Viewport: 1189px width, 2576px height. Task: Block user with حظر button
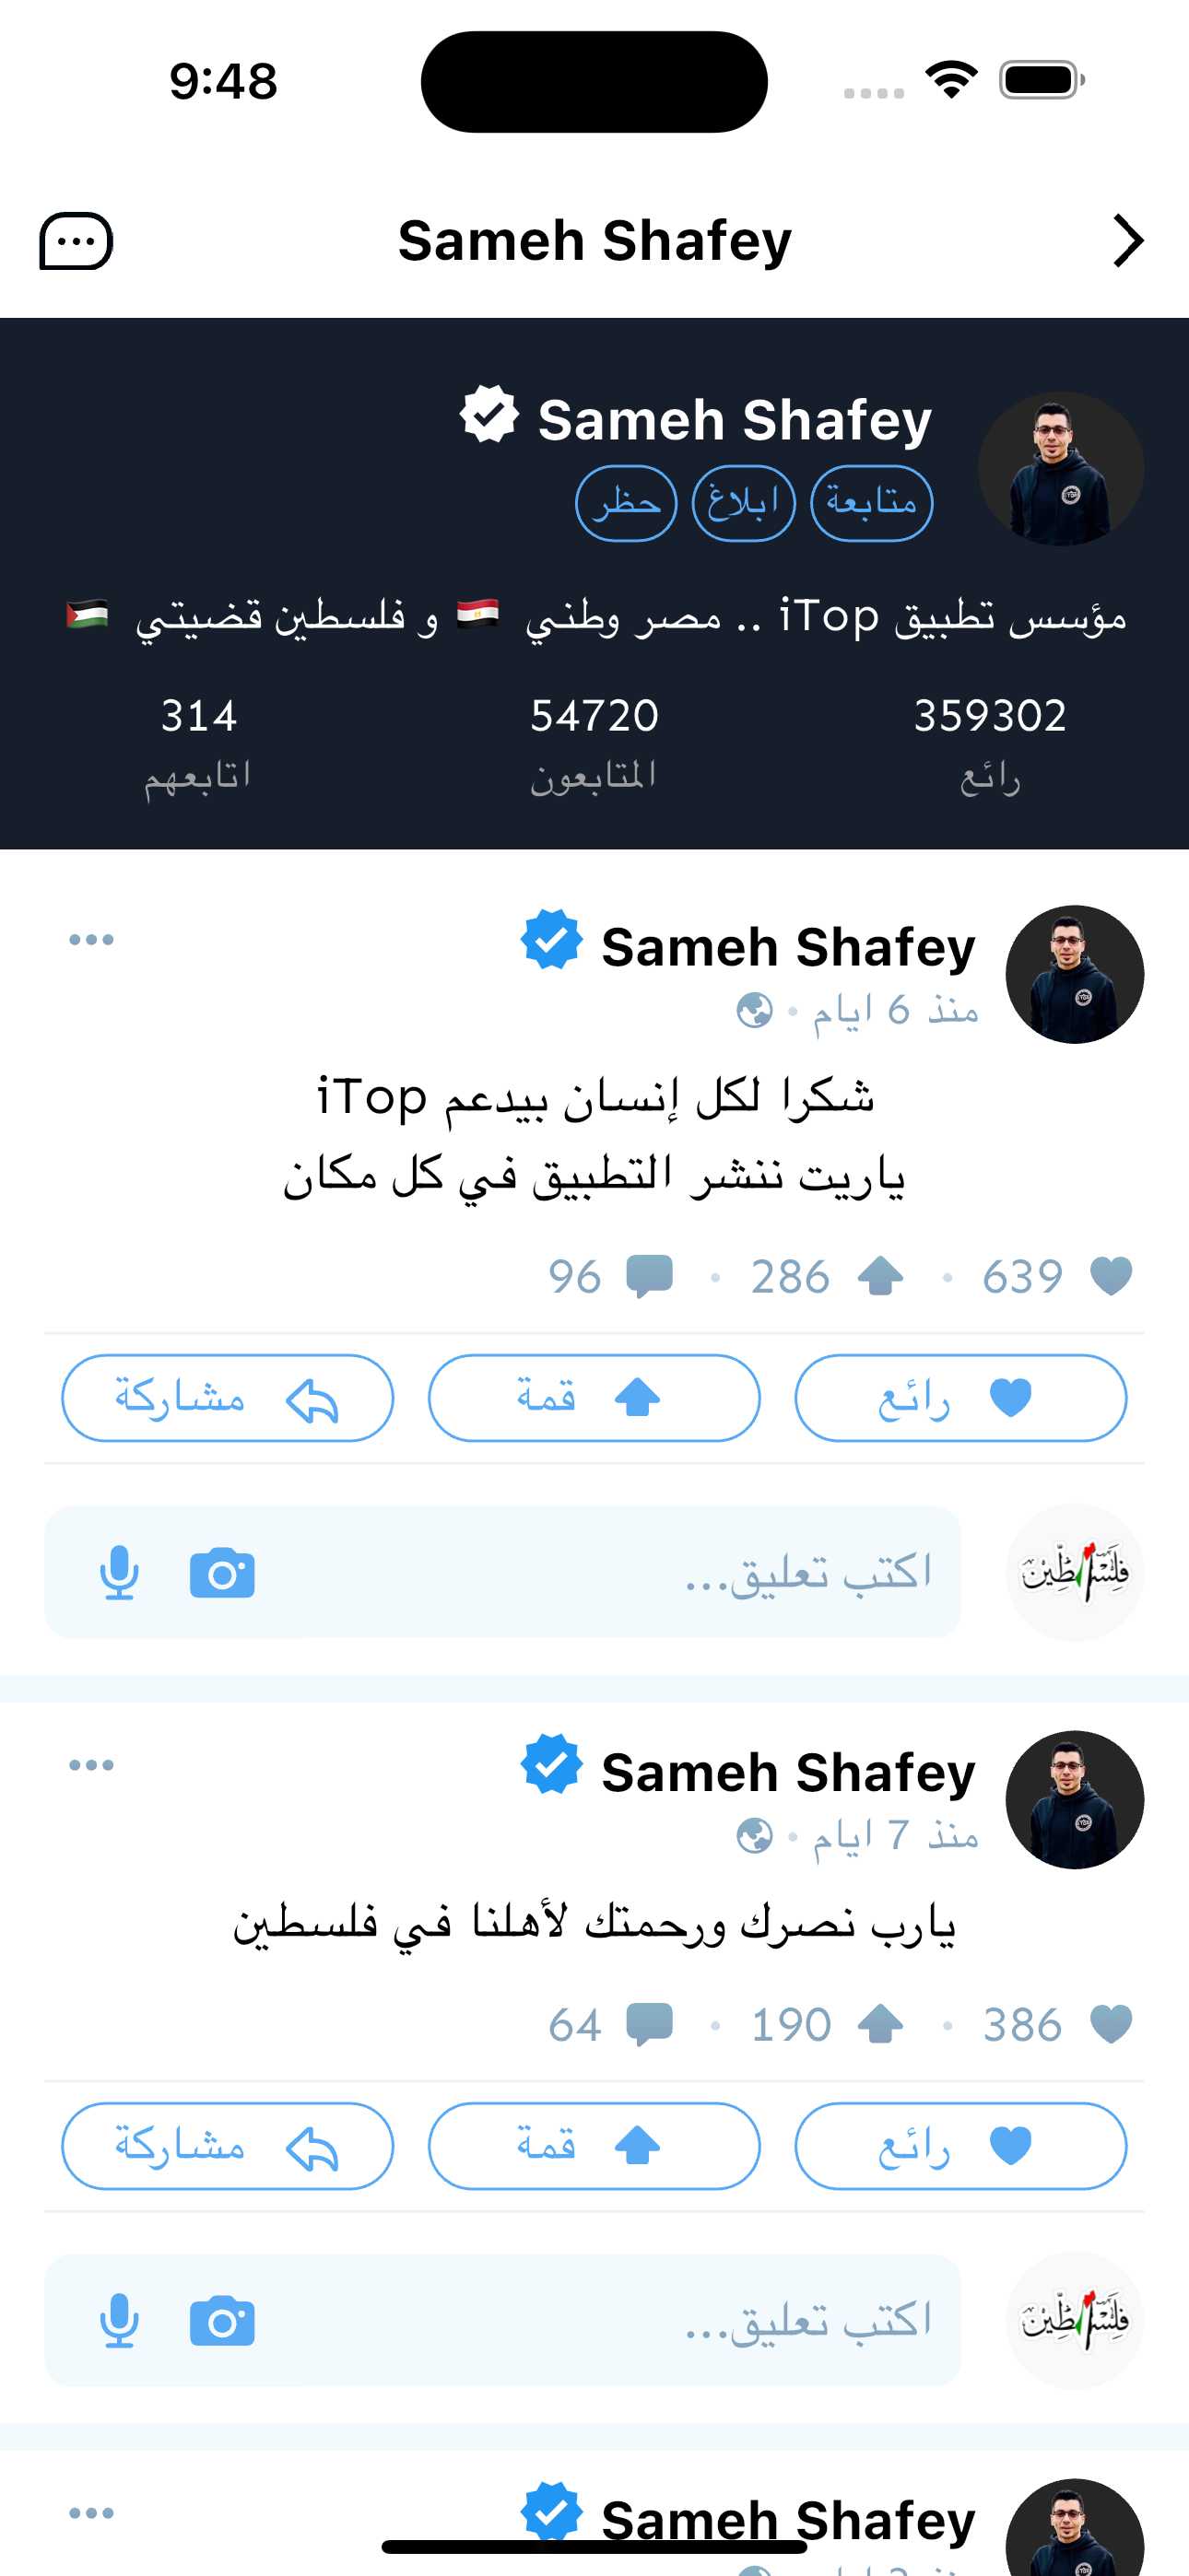pyautogui.click(x=627, y=503)
